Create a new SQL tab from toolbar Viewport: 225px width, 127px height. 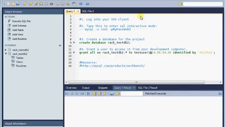[8, 4]
